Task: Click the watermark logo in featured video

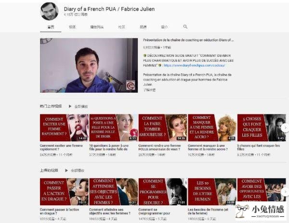Action: coord(131,85)
